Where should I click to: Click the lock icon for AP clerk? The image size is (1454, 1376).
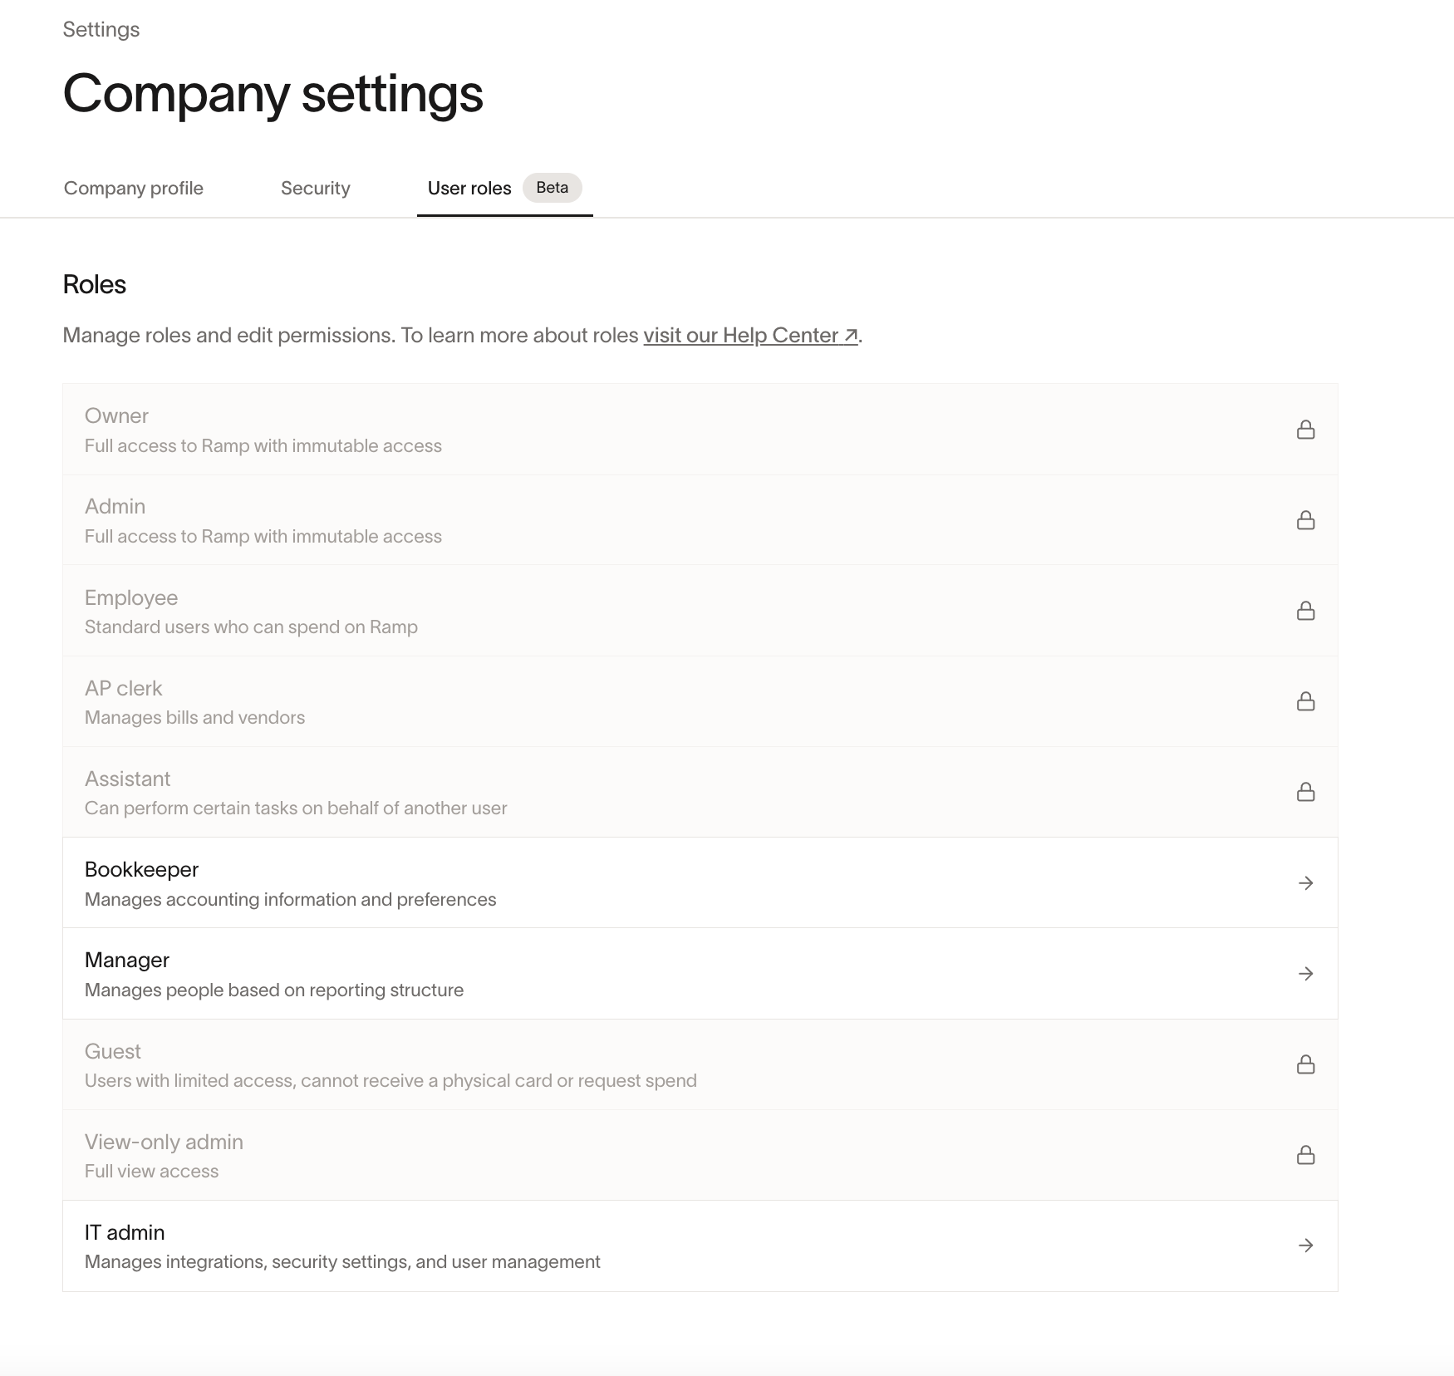pyautogui.click(x=1305, y=701)
